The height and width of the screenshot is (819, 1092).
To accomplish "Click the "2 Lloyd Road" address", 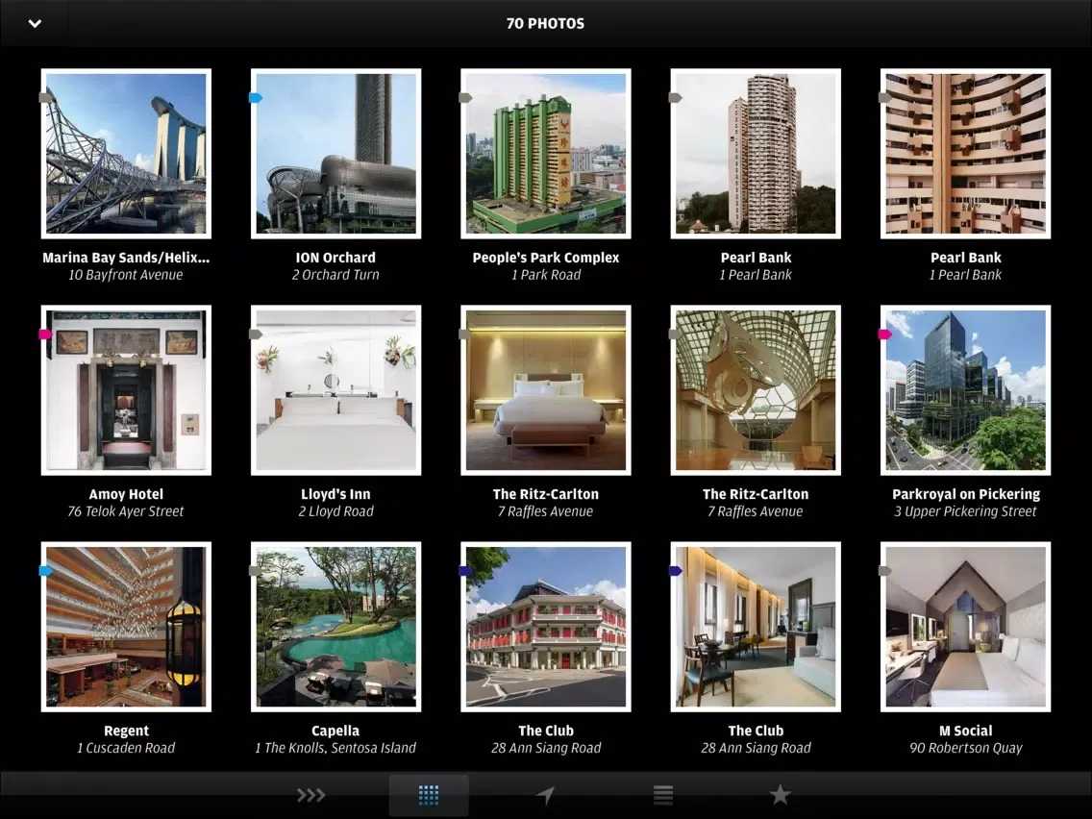I will click(x=335, y=511).
